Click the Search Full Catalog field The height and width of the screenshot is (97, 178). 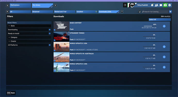click(x=155, y=12)
